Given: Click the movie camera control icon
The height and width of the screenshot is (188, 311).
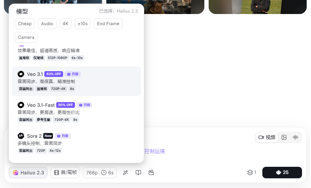Looking at the screenshot, I should click(151, 173).
